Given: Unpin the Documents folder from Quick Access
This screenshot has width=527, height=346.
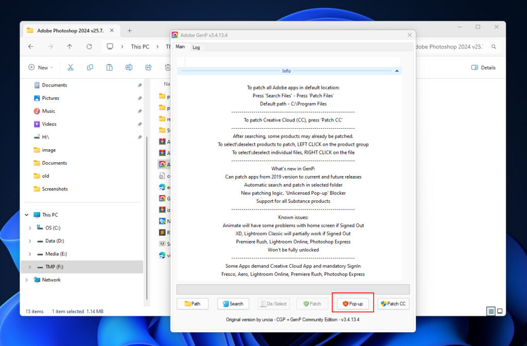Looking at the screenshot, I should point(139,85).
